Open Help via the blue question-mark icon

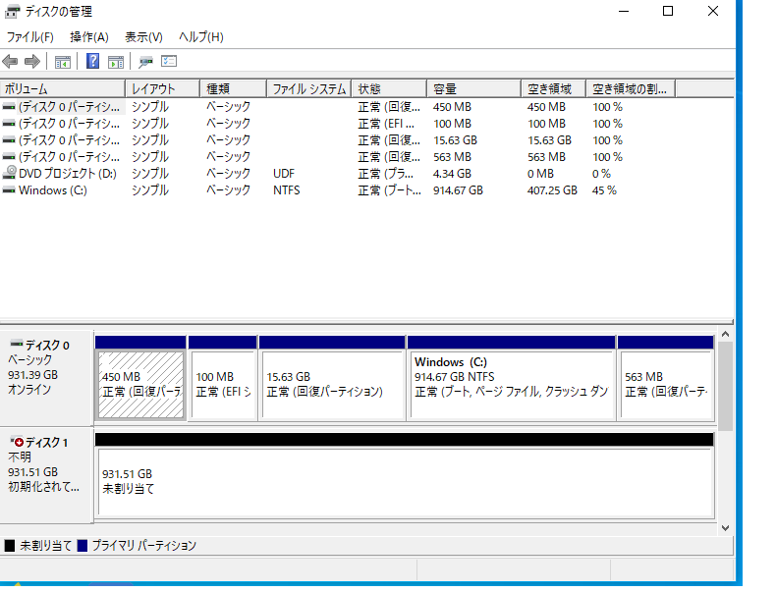(92, 62)
